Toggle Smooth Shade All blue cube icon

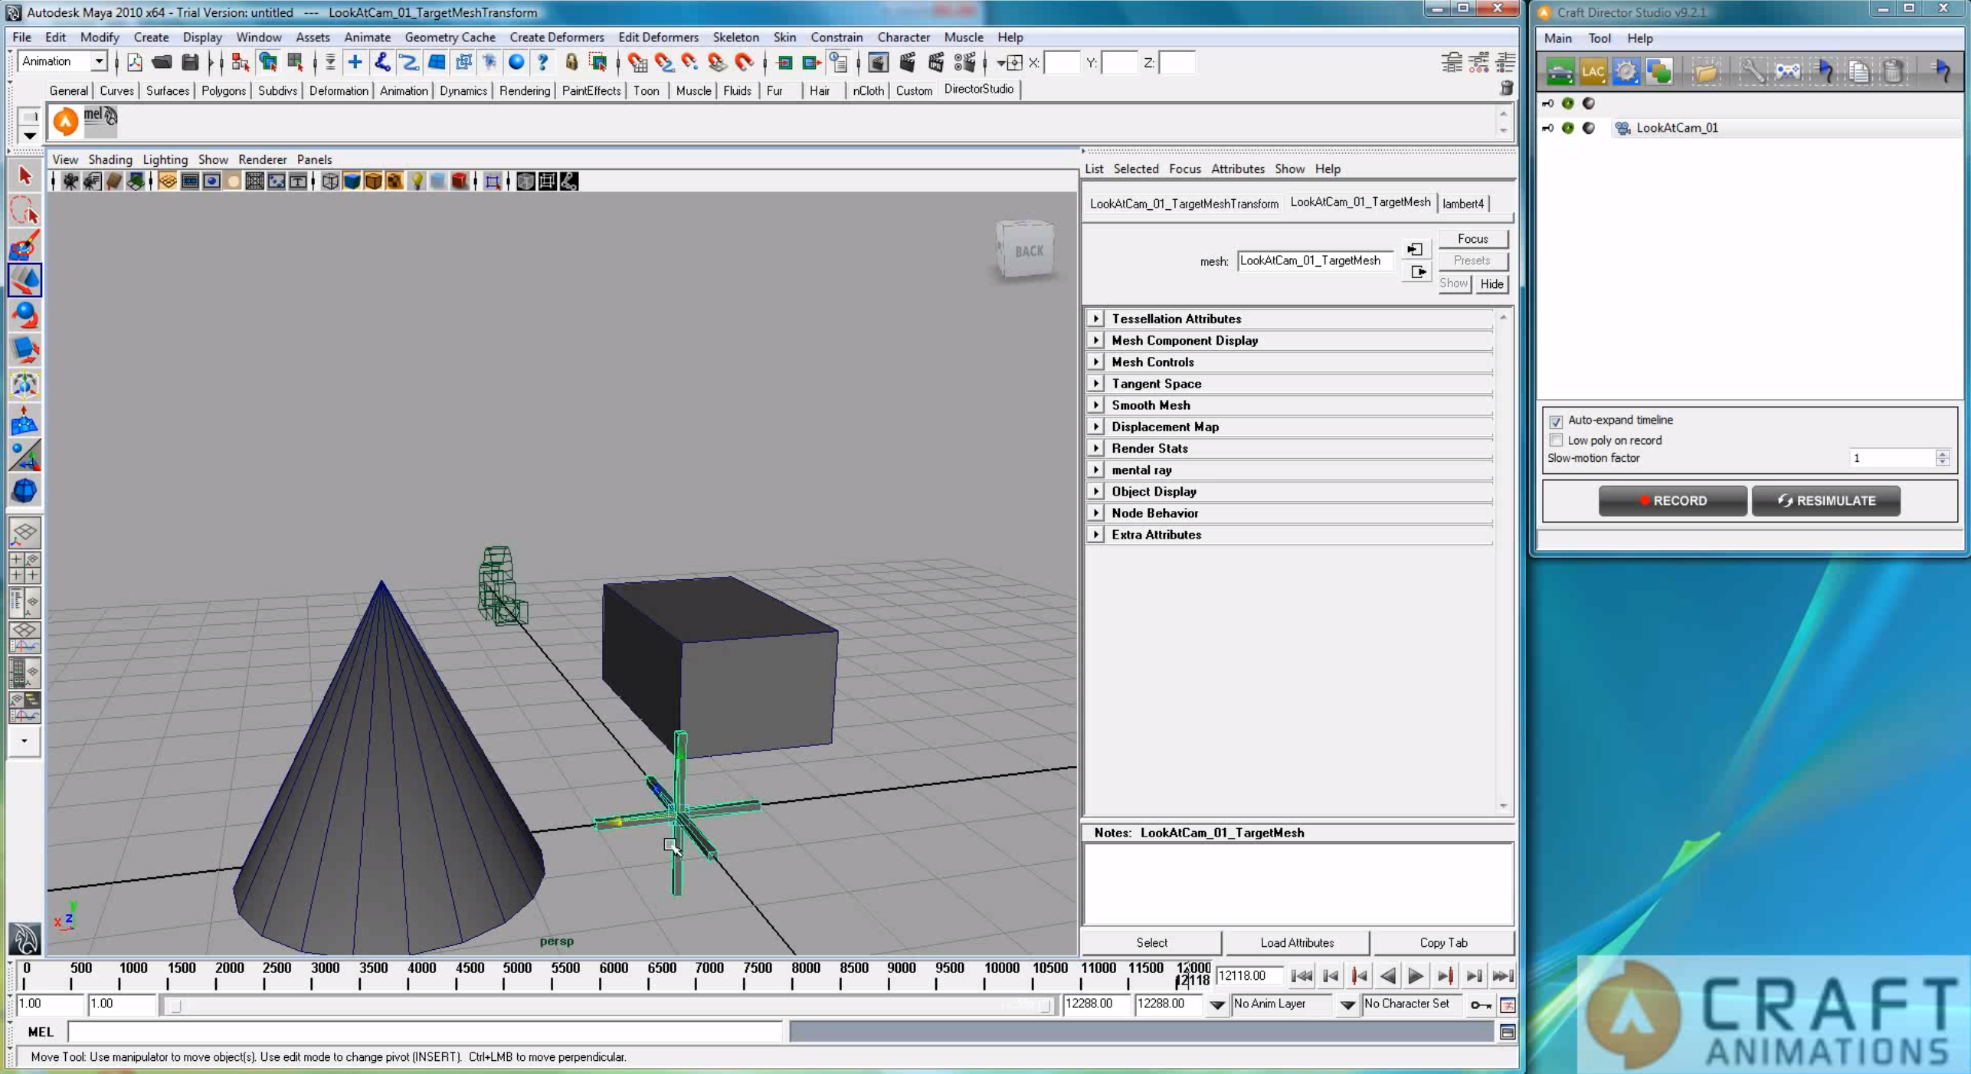(352, 182)
